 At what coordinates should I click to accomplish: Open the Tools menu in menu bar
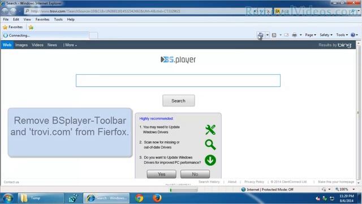pyautogui.click(x=58, y=19)
